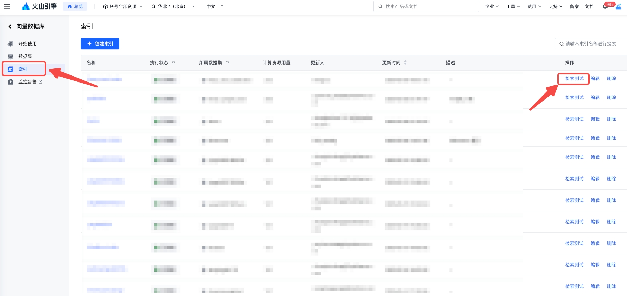The width and height of the screenshot is (627, 296).
Task: Expand the 工具 menu
Action: click(513, 6)
